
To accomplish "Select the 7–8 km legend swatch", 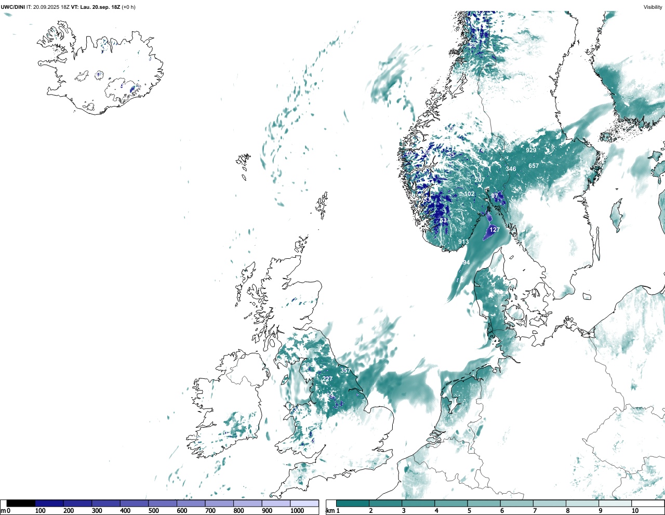I will 550,504.
